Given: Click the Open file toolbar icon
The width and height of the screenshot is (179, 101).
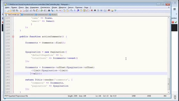Looking at the screenshot, I should pyautogui.click(x=11, y=11).
